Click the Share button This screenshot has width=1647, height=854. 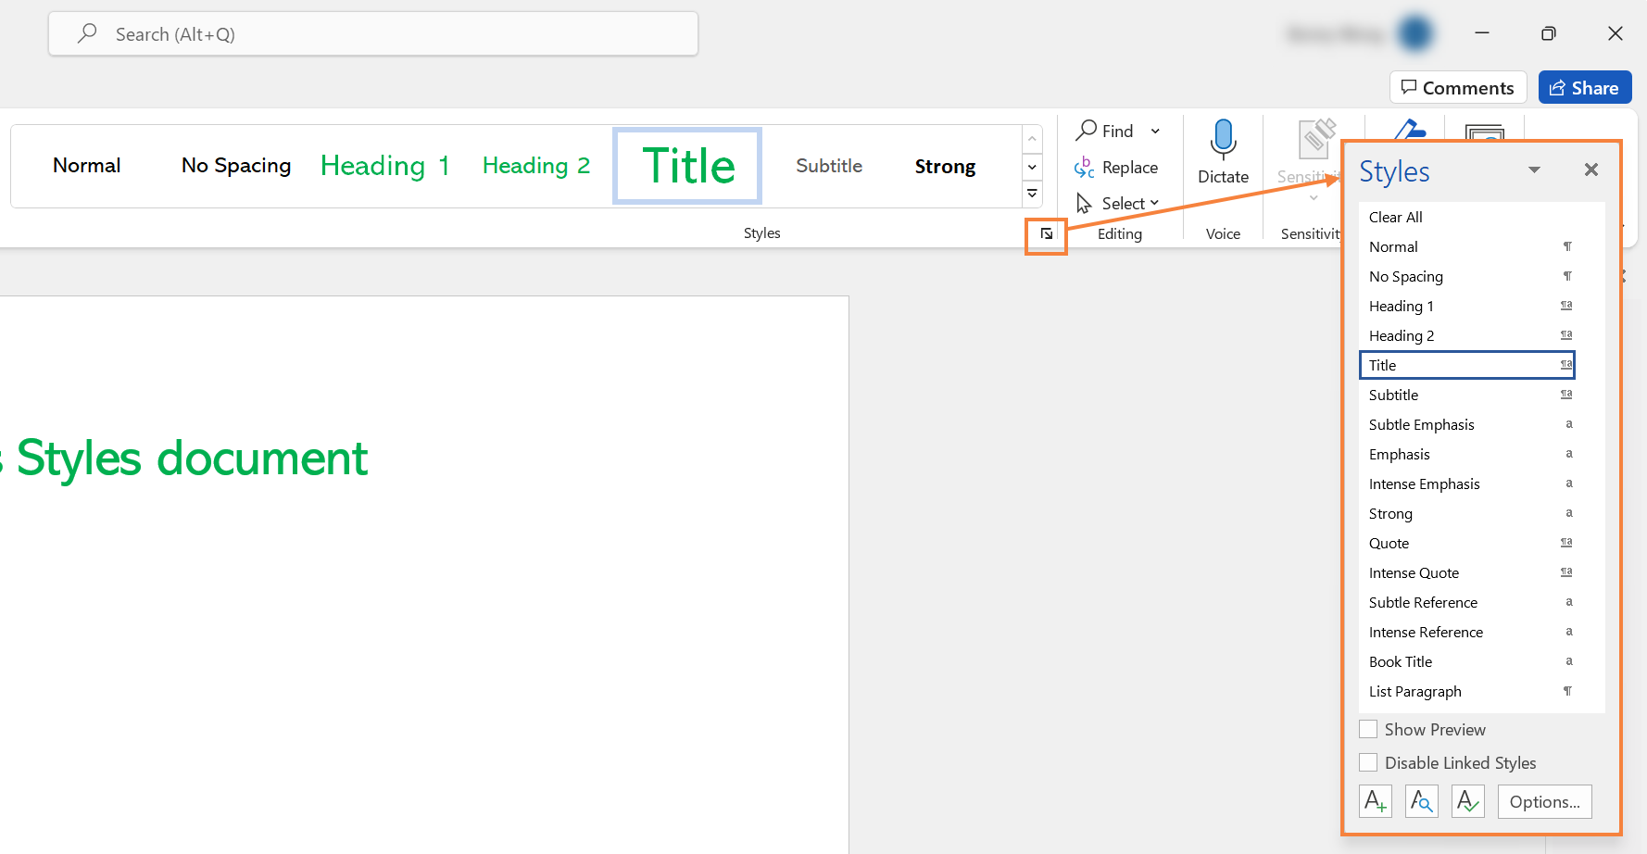(1585, 88)
